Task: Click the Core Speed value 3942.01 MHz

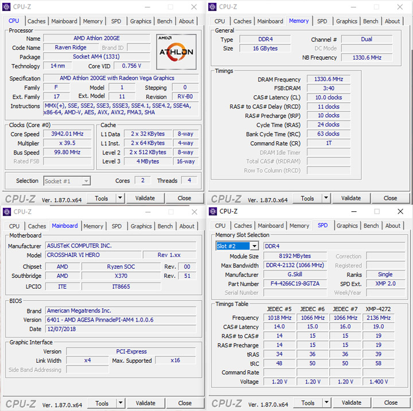Action: (68, 134)
